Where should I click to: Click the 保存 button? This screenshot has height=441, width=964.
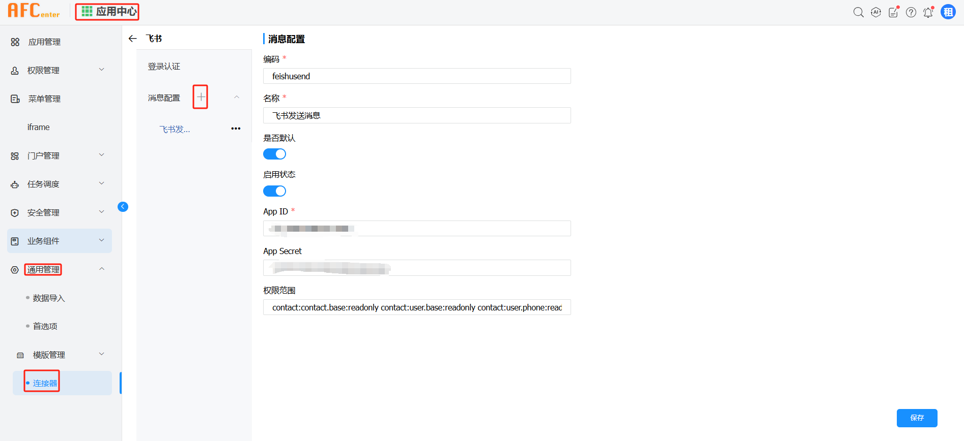tap(917, 418)
